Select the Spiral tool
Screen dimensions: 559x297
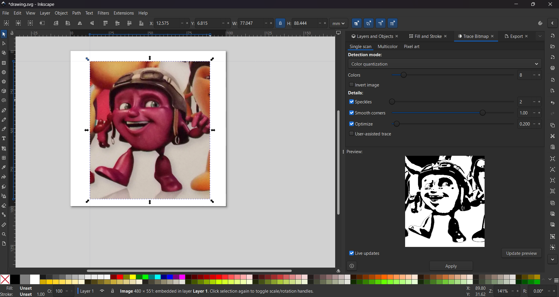(x=4, y=100)
